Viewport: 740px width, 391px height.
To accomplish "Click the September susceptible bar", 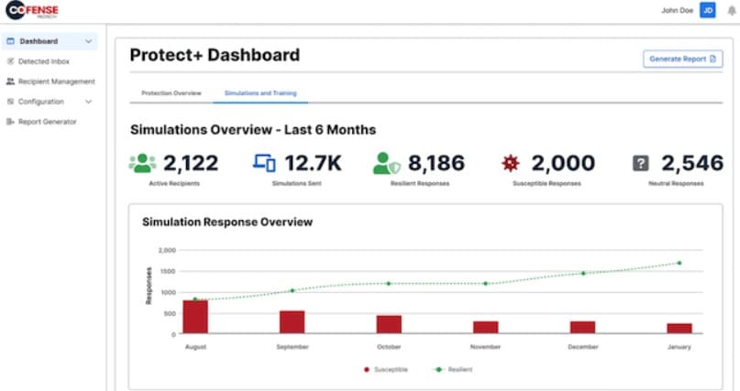I will click(x=293, y=322).
